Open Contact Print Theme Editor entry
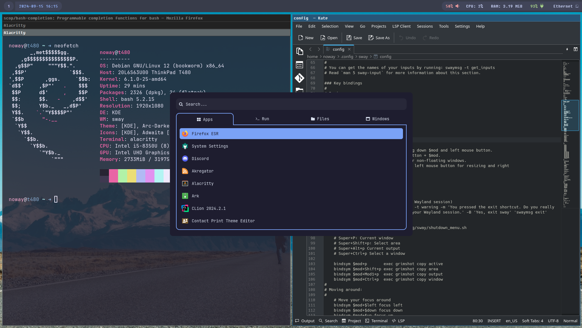 [x=291, y=221]
